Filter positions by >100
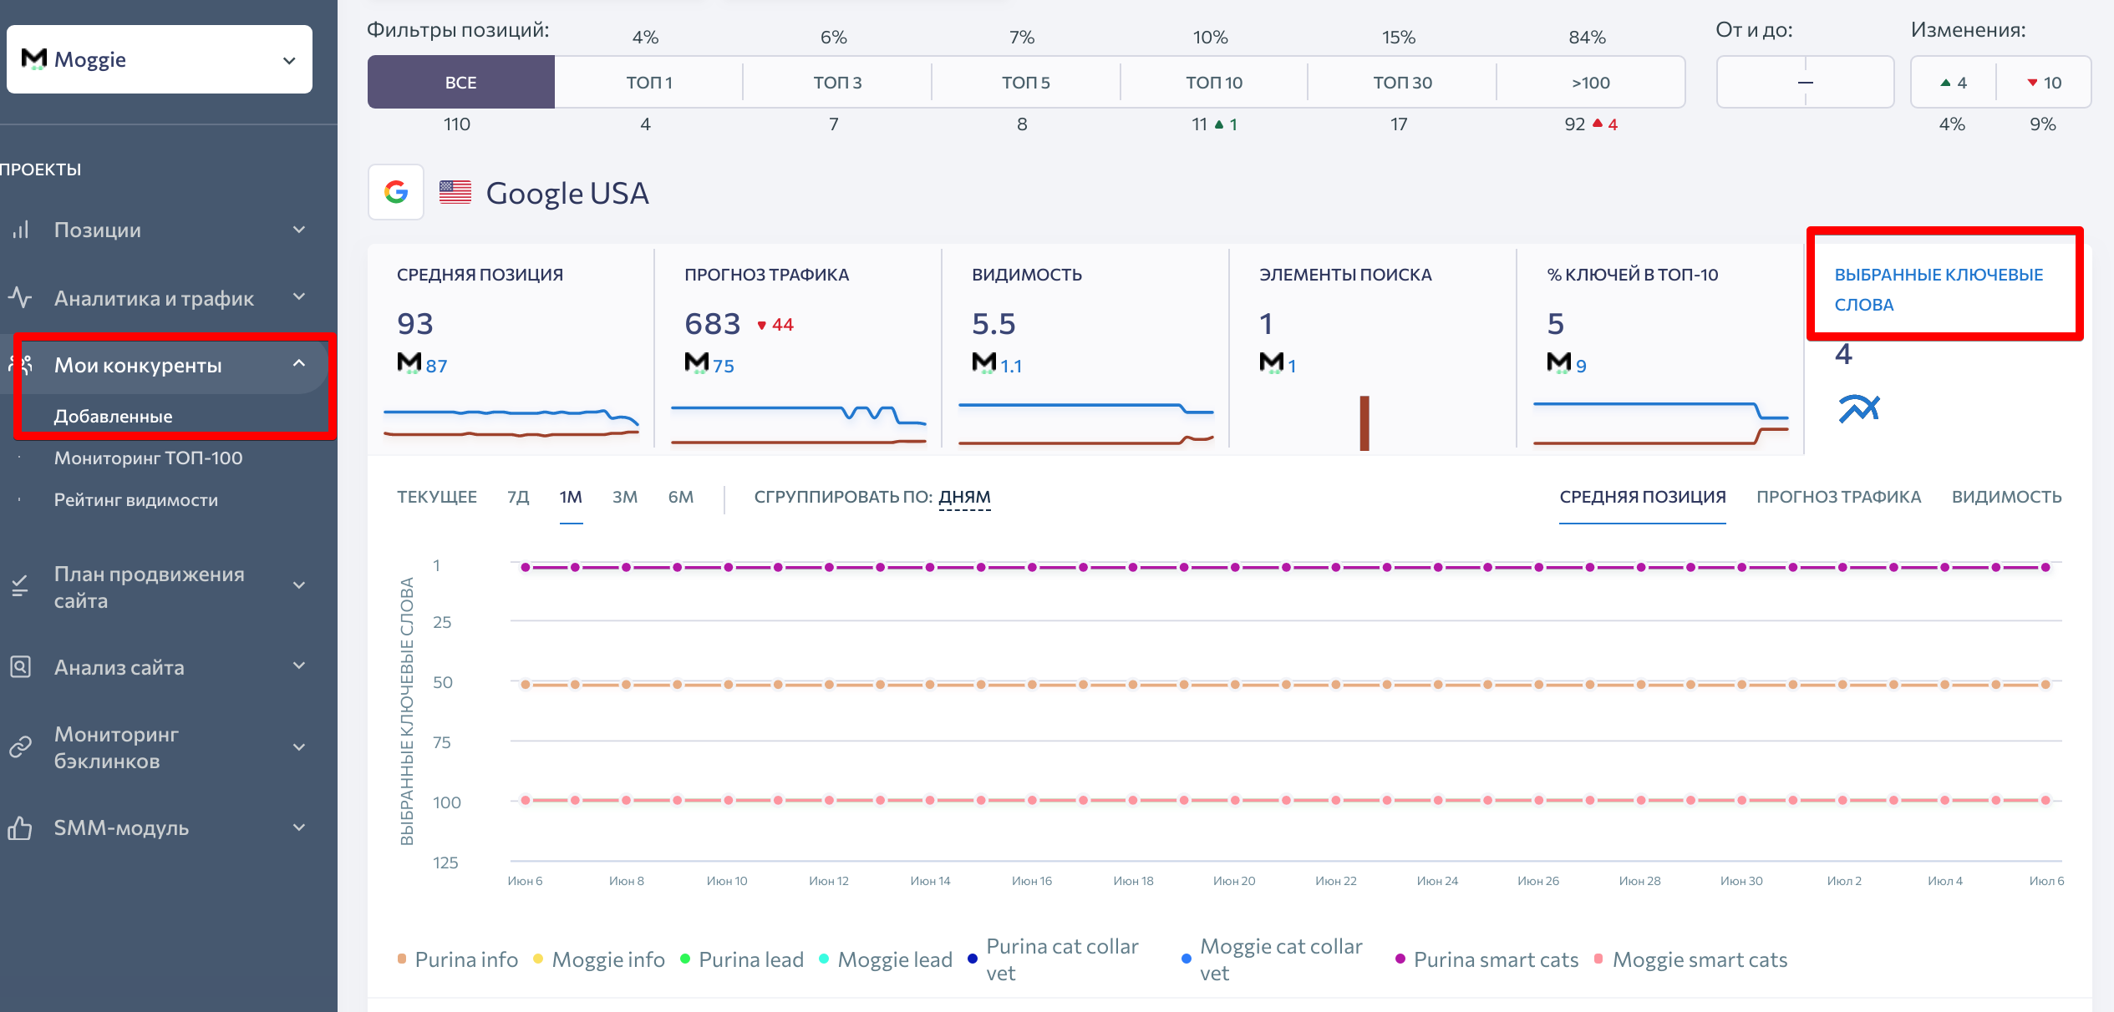This screenshot has height=1012, width=2114. point(1591,82)
